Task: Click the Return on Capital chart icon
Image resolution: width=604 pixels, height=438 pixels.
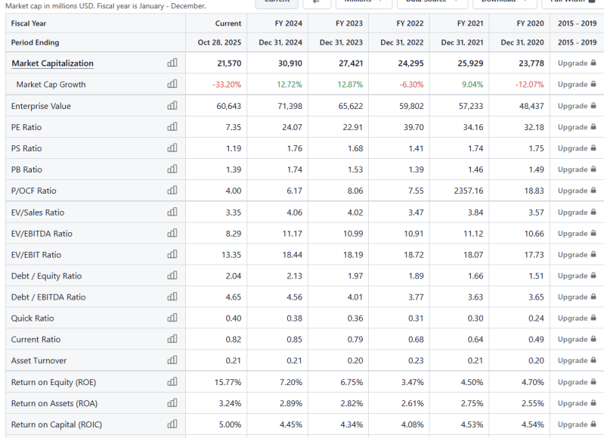Action: (x=172, y=424)
